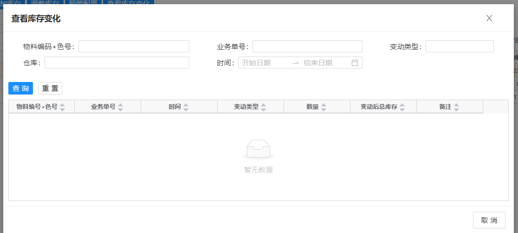This screenshot has height=233, width=518.
Task: Click 取消 to cancel the dialog
Action: coord(489,220)
